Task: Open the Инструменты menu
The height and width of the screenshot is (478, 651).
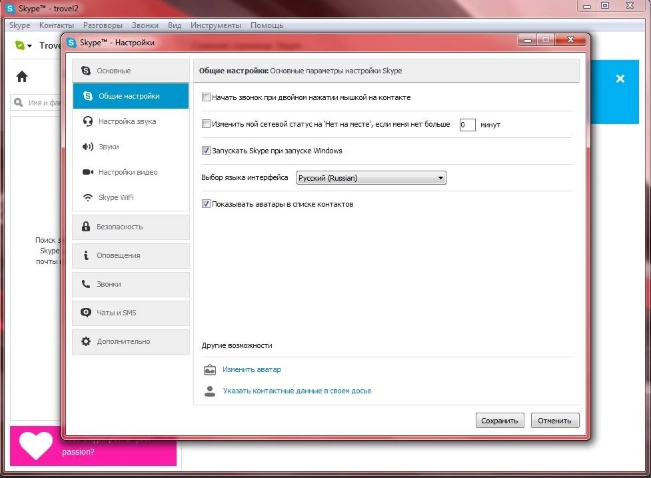Action: (x=215, y=25)
